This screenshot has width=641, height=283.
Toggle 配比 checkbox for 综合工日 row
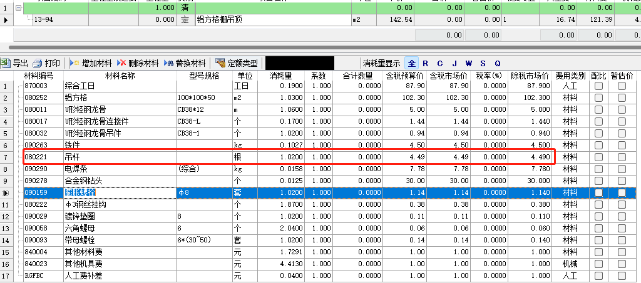[598, 86]
